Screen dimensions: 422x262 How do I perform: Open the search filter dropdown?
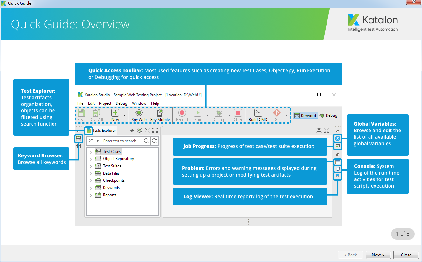click(97, 141)
